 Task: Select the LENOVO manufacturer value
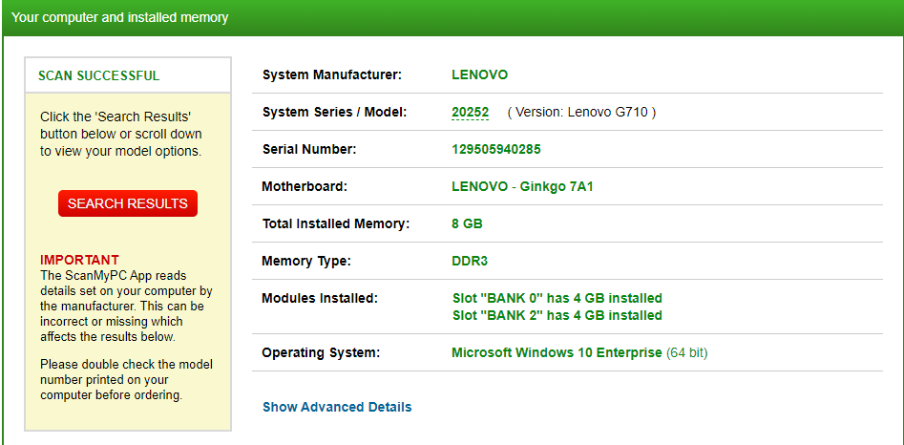pos(479,74)
